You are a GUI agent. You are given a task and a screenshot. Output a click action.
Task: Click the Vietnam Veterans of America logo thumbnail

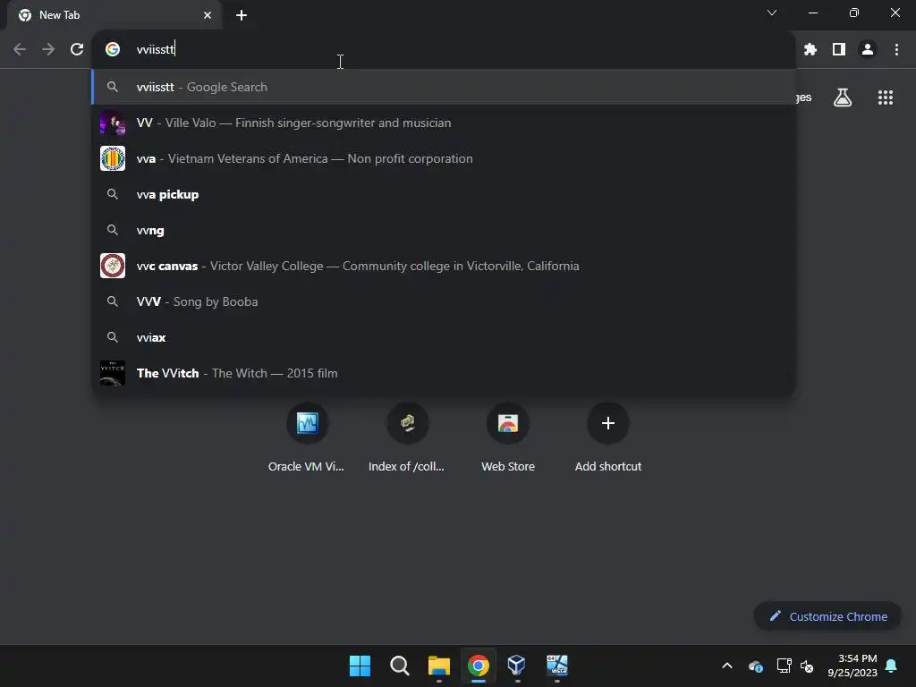pyautogui.click(x=113, y=158)
